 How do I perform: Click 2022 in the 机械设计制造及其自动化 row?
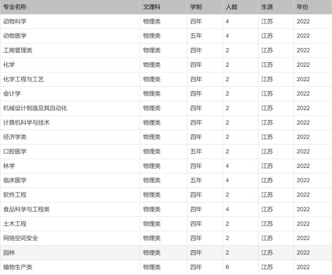303,108
